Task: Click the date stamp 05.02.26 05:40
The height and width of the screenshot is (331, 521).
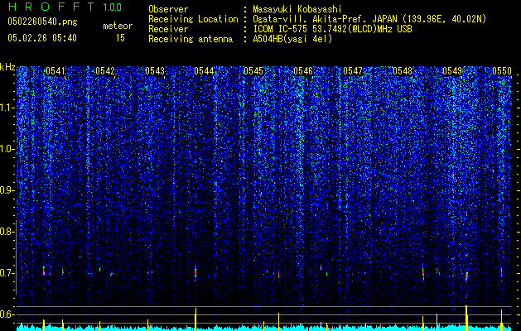Action: [42, 38]
